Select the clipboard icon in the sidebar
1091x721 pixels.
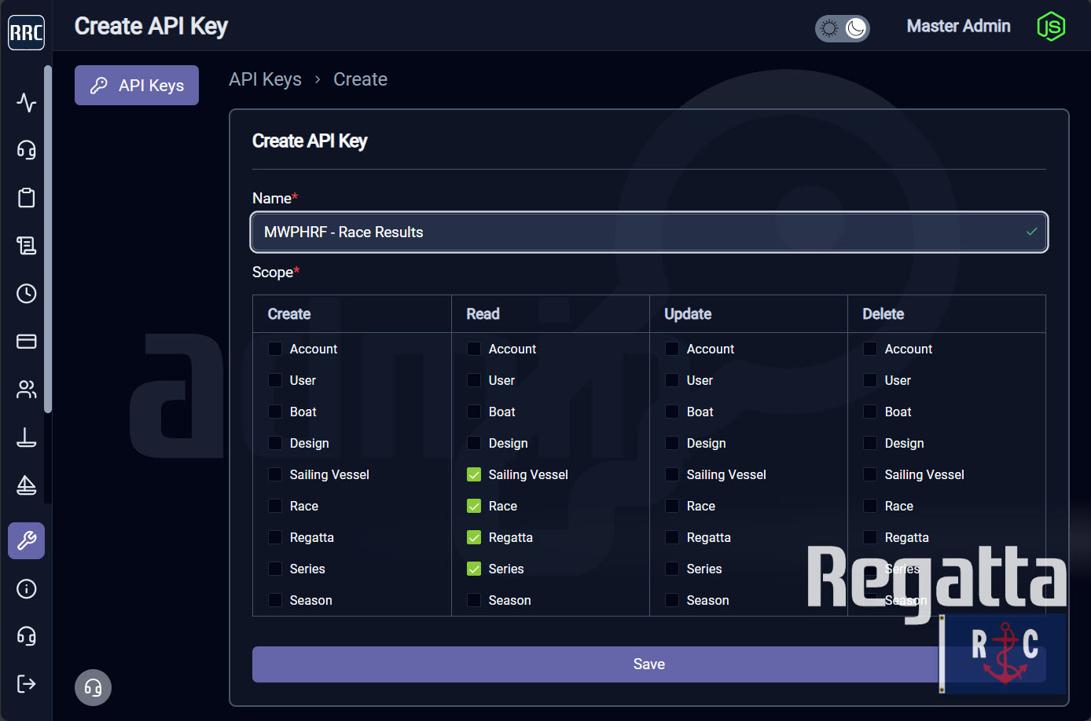[26, 198]
